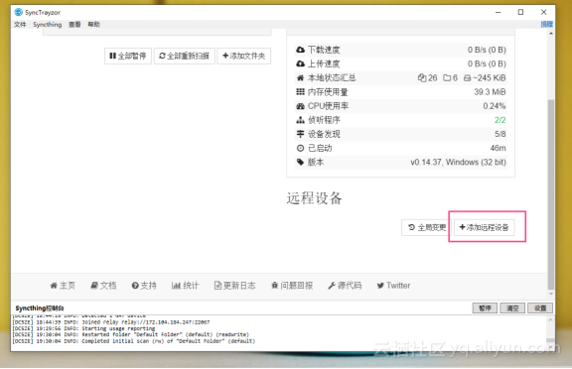Screen dimensions: 572x369
Task: Open the 更新日志 changelog footer link
Action: point(235,286)
